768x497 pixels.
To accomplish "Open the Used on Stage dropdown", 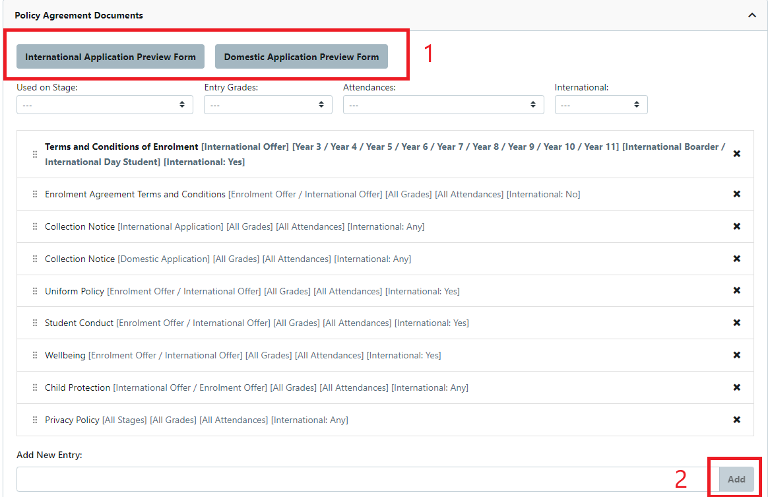I will pyautogui.click(x=104, y=104).
